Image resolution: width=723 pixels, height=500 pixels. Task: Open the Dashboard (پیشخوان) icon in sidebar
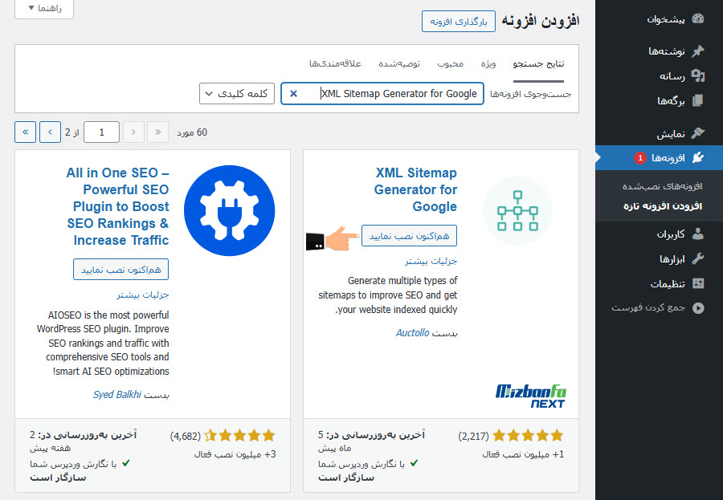[x=698, y=19]
